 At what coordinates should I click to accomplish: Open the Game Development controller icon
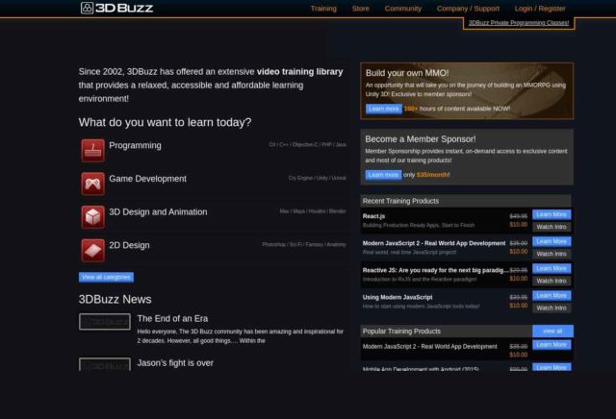click(x=92, y=184)
